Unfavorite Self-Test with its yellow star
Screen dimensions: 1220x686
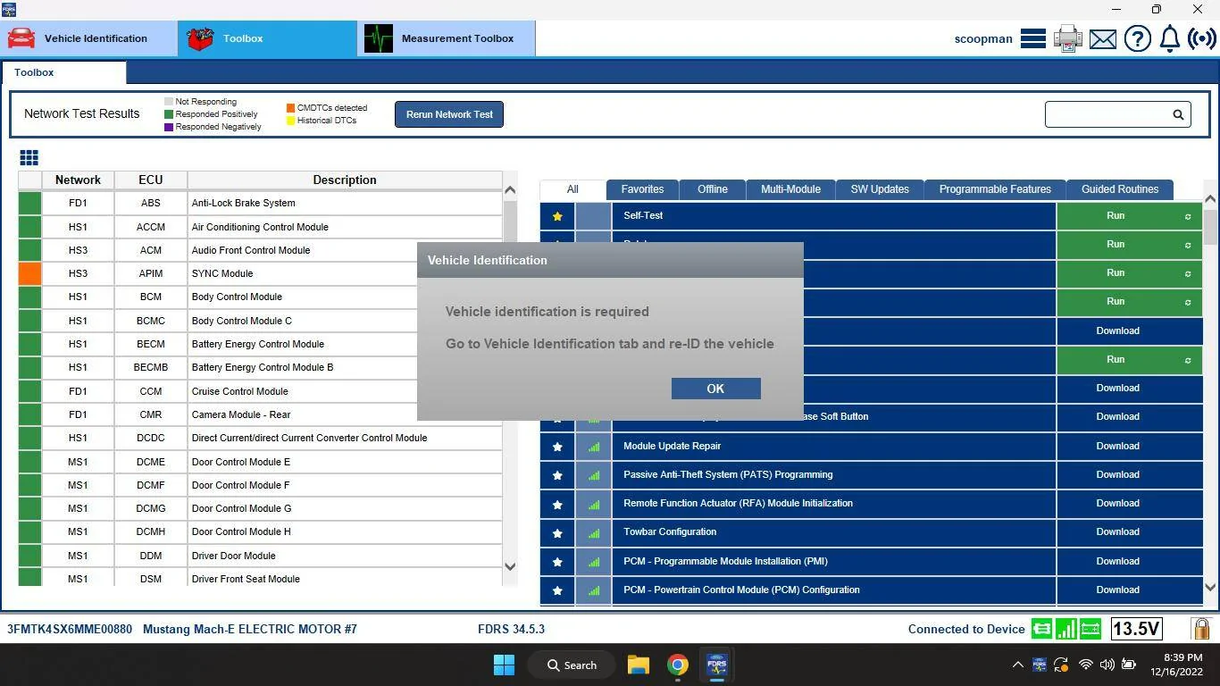[x=557, y=216]
